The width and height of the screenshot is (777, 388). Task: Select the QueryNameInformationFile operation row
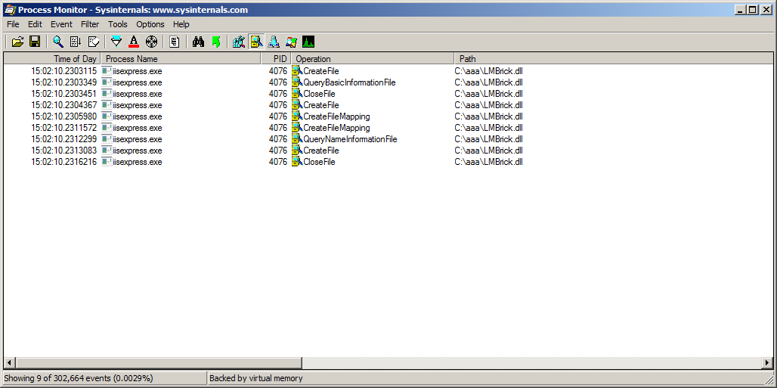388,139
